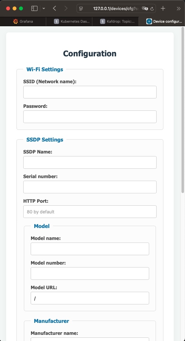Go back with the back arrow

tap(55, 8)
